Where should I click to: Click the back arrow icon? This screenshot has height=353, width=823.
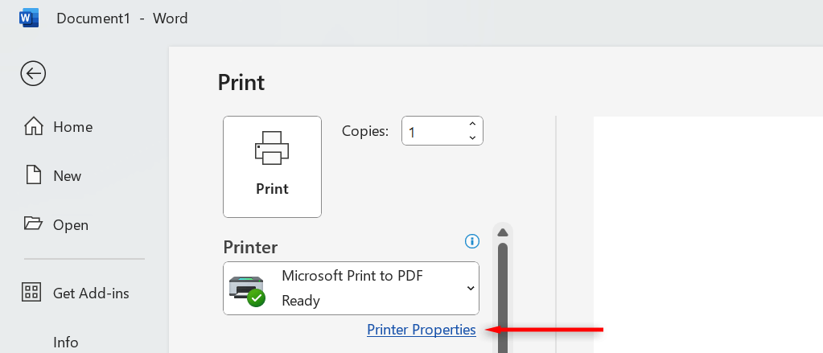[x=33, y=74]
